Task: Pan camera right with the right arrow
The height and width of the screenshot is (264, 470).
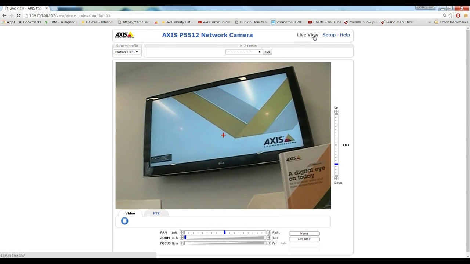Action: [269, 232]
